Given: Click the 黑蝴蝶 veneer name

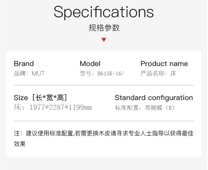Looking at the screenshot, I should coord(154,108).
